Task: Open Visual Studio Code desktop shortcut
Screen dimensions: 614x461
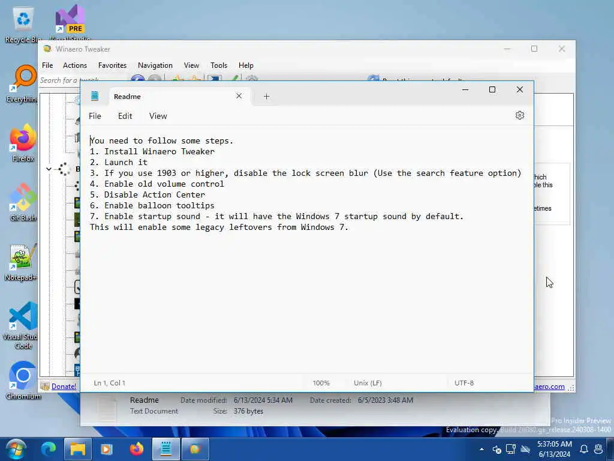Action: pos(22,325)
